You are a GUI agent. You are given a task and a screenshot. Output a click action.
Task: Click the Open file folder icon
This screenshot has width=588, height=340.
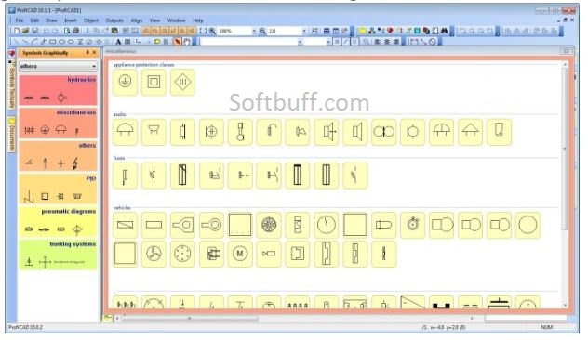(25, 31)
